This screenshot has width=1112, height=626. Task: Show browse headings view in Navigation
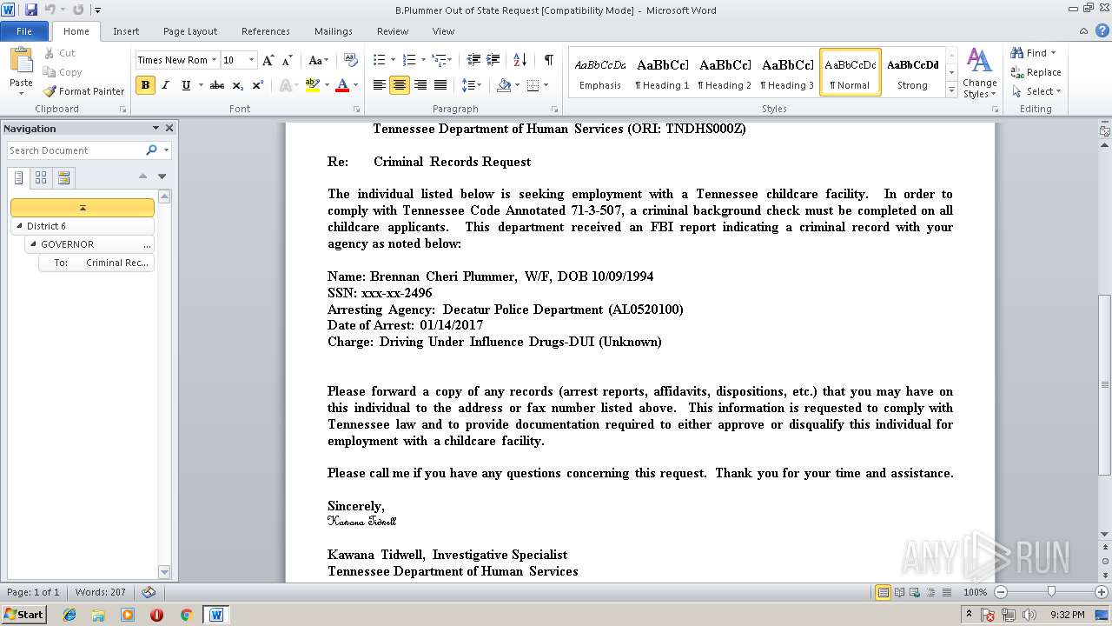pos(19,178)
